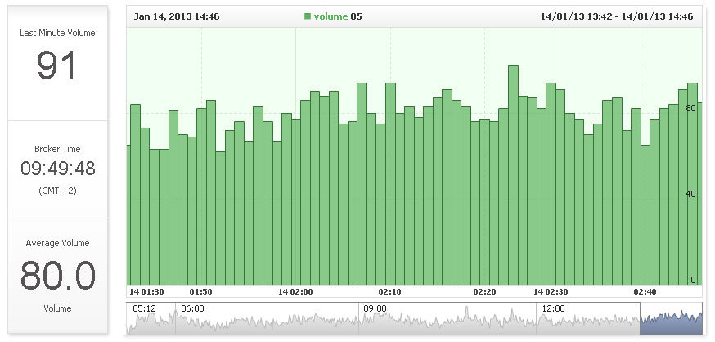Screen dimensions: 715x342
Task: Click the 05:12 label in overview timeline
Action: [144, 308]
